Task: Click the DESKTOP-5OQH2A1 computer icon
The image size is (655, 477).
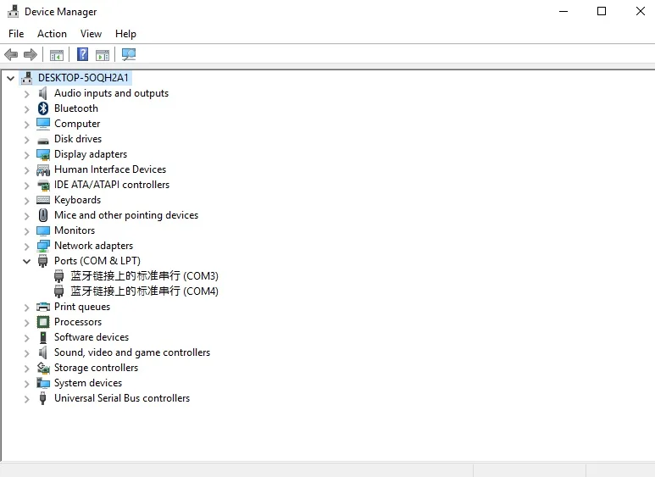Action: click(x=27, y=78)
